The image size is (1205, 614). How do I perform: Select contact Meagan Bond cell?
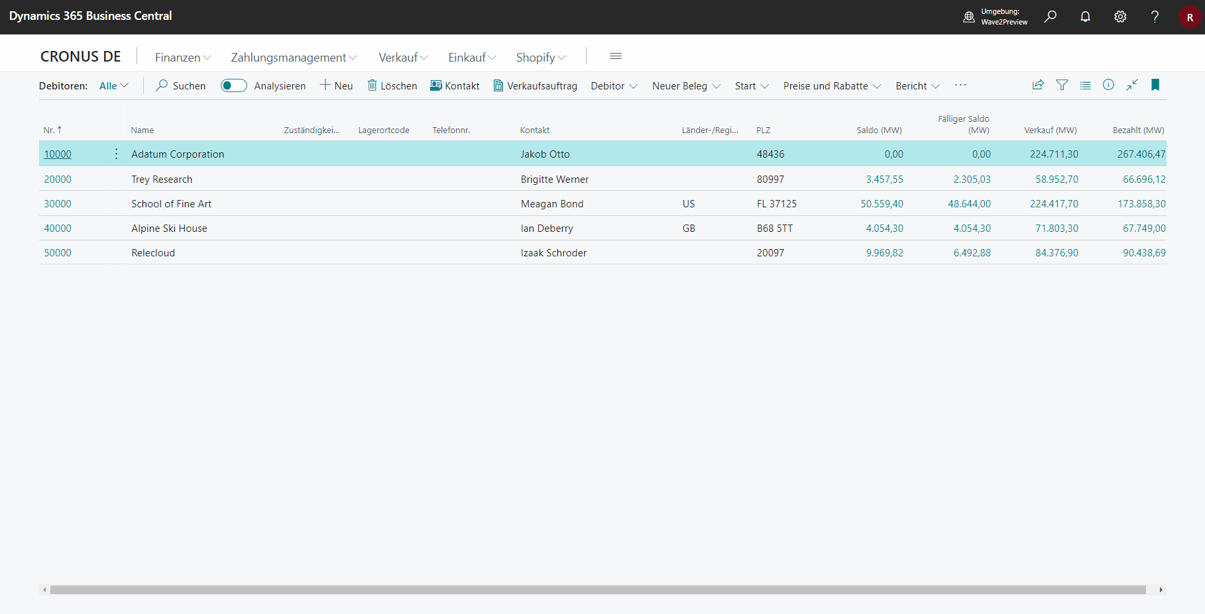[x=552, y=203]
